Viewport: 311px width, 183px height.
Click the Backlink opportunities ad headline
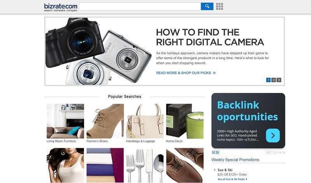click(247, 111)
